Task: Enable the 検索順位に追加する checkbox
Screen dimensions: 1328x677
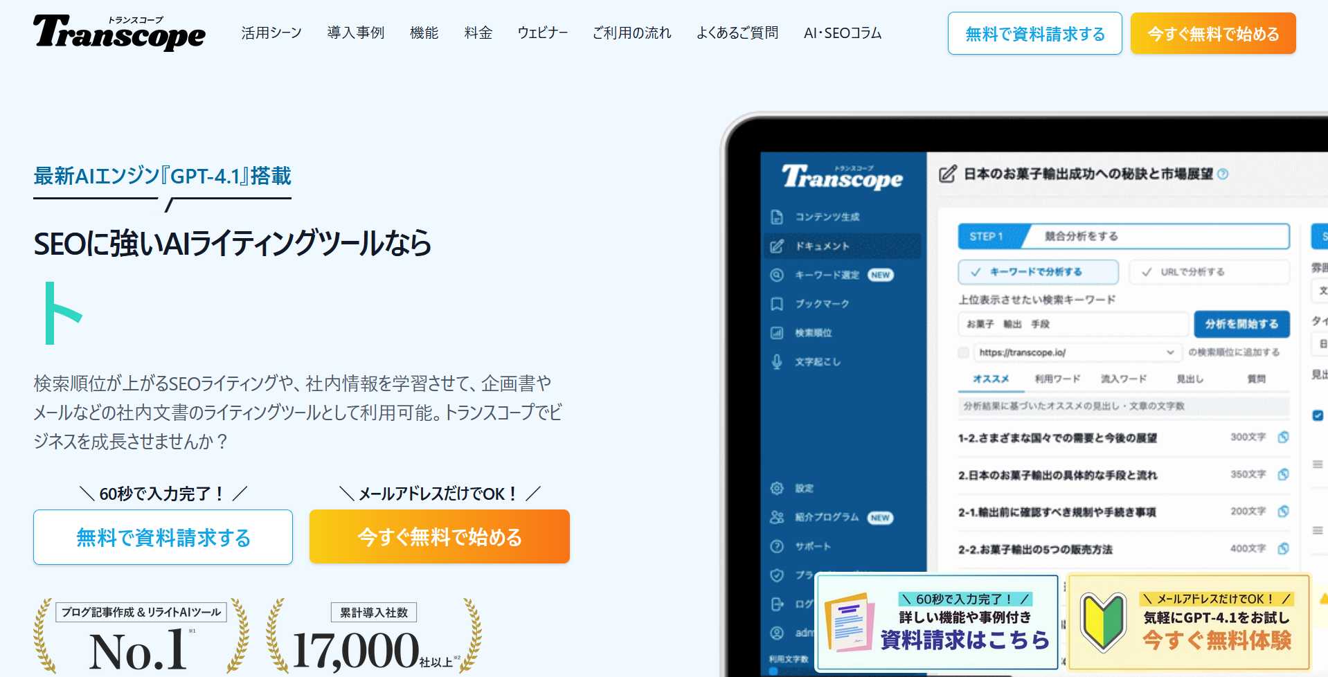Action: click(x=963, y=352)
